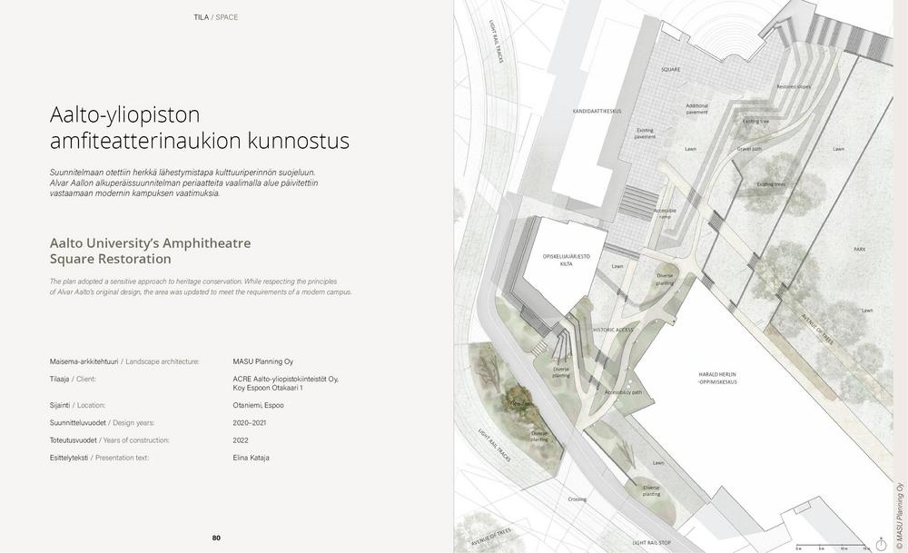Viewport: 908px width, 553px height.
Task: Click the Finnish title Aalto-yliopiston amfiteatterinaukion kunnostus
Action: (199, 128)
